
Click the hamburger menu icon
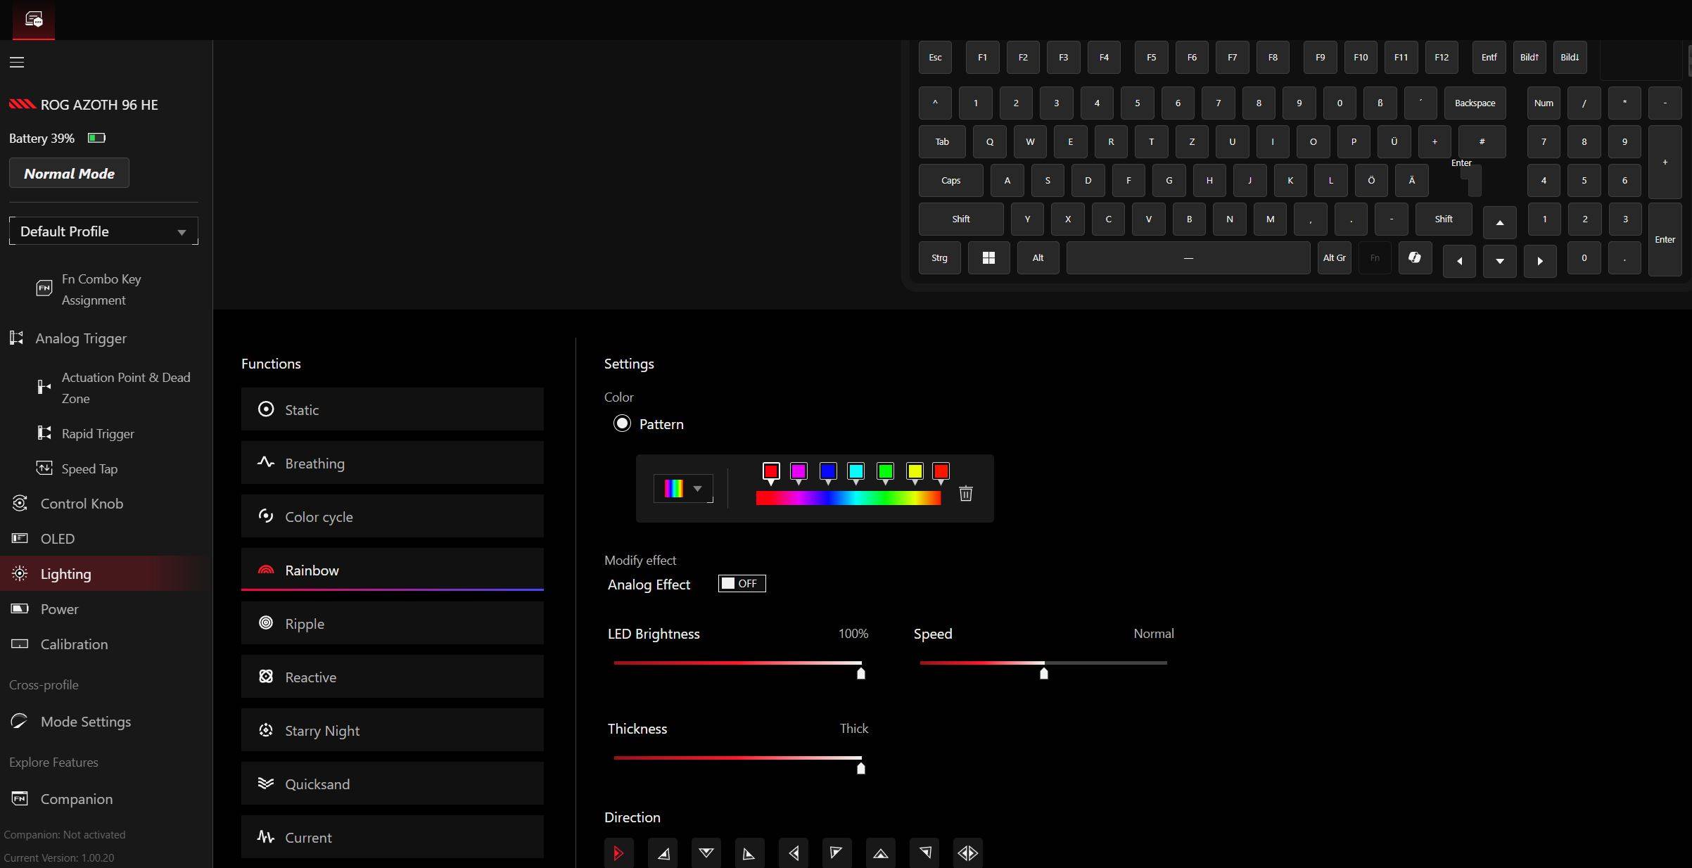(17, 63)
